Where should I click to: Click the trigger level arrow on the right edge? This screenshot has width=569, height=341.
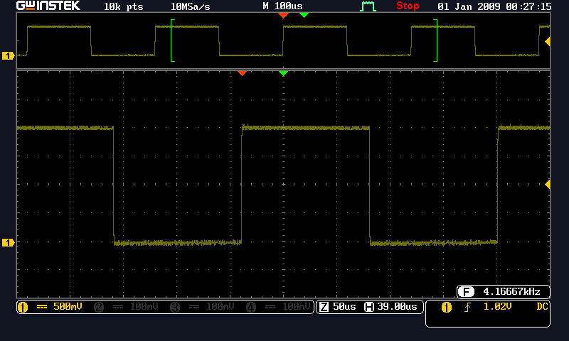click(548, 185)
